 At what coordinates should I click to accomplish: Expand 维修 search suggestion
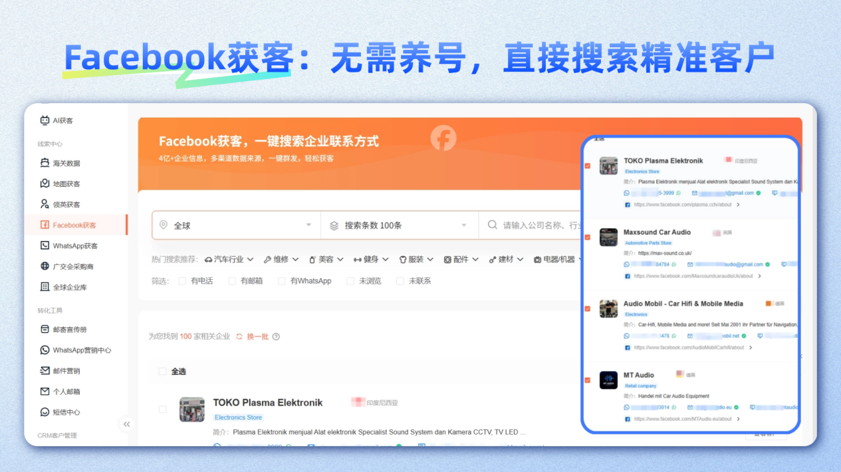281,259
